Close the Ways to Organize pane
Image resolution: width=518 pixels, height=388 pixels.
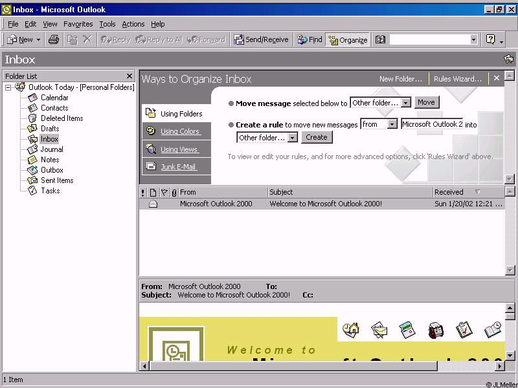click(497, 78)
